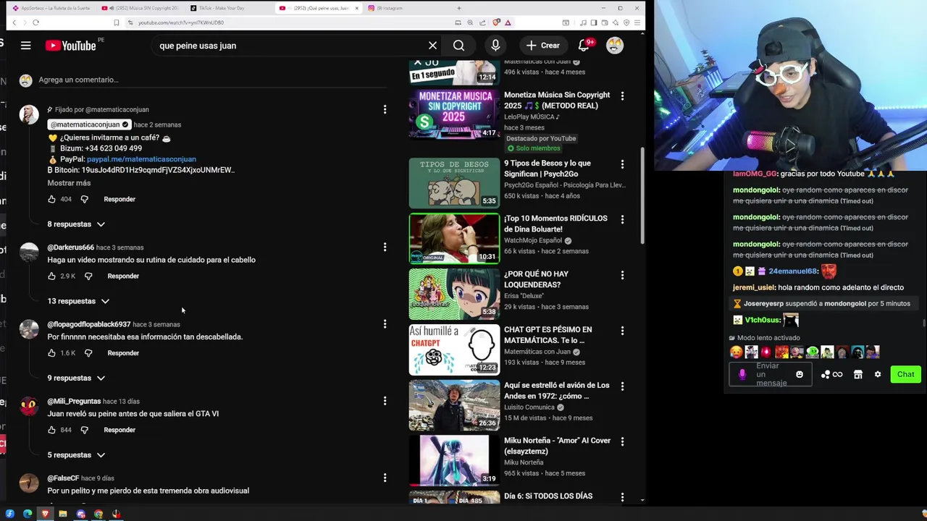Open 'Top 10 Momentos RIDÍCULOS' thumbnail
Screen dimensions: 927x521
[x=454, y=238]
